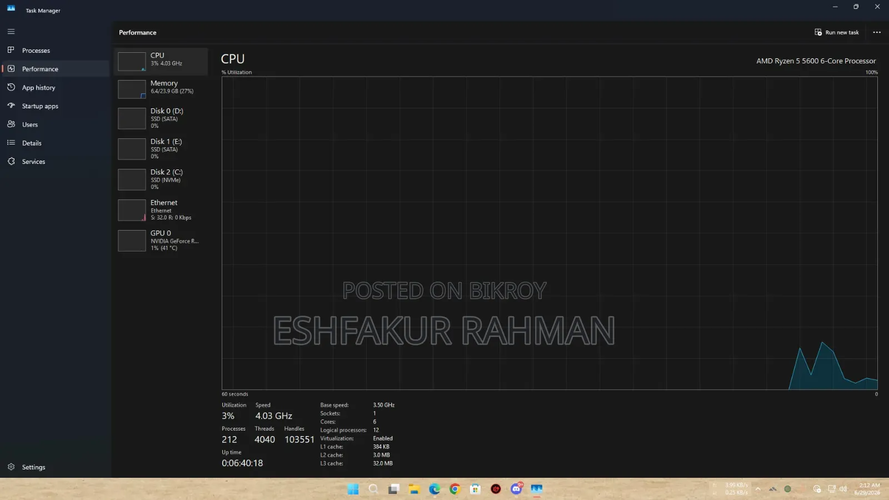Open the Processes page
This screenshot has width=889, height=500.
coord(56,51)
